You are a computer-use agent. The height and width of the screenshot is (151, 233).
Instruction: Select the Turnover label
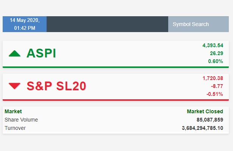[15, 128]
